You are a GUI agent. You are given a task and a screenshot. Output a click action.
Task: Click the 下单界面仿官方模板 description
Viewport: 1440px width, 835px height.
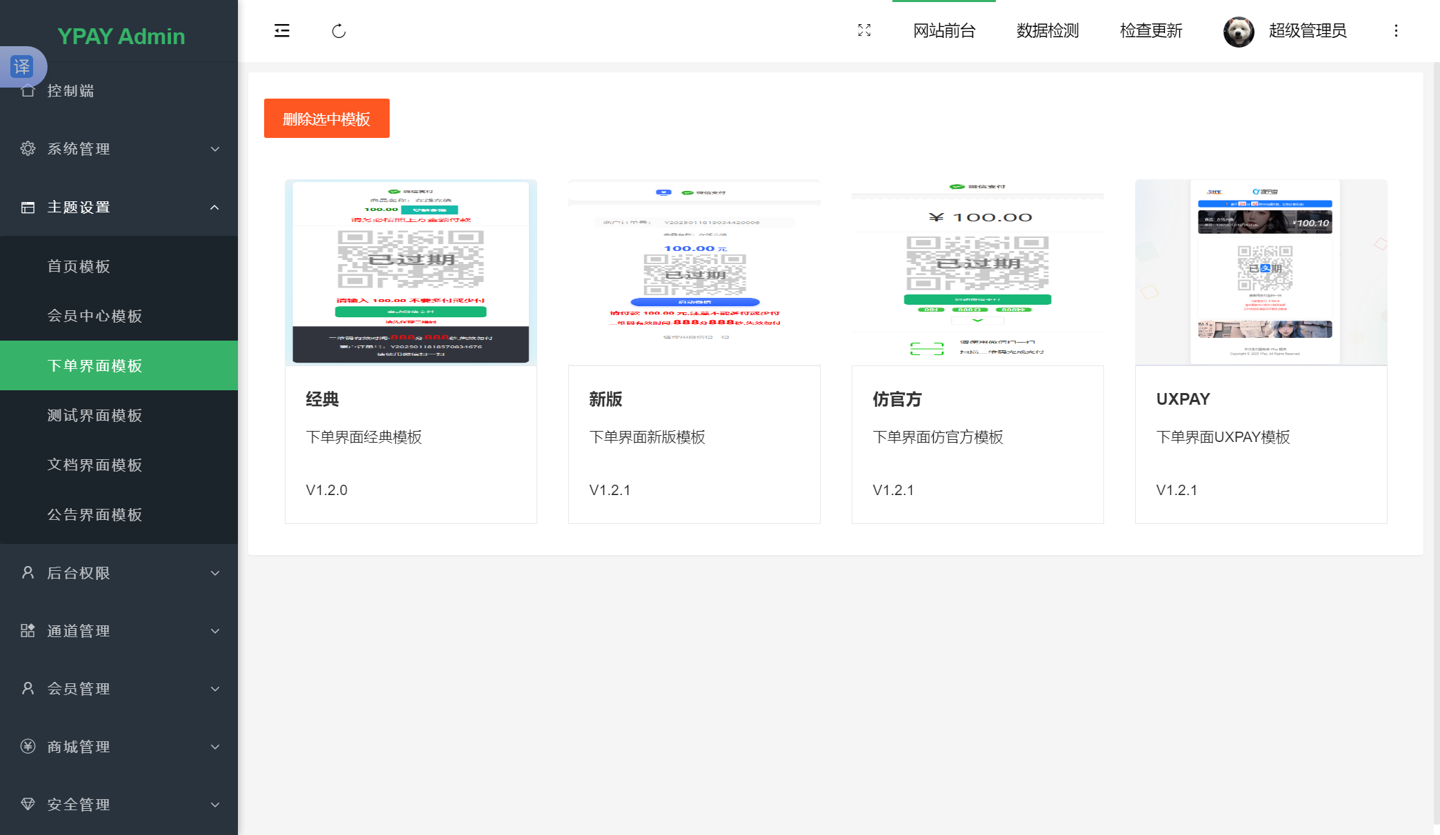pyautogui.click(x=938, y=437)
